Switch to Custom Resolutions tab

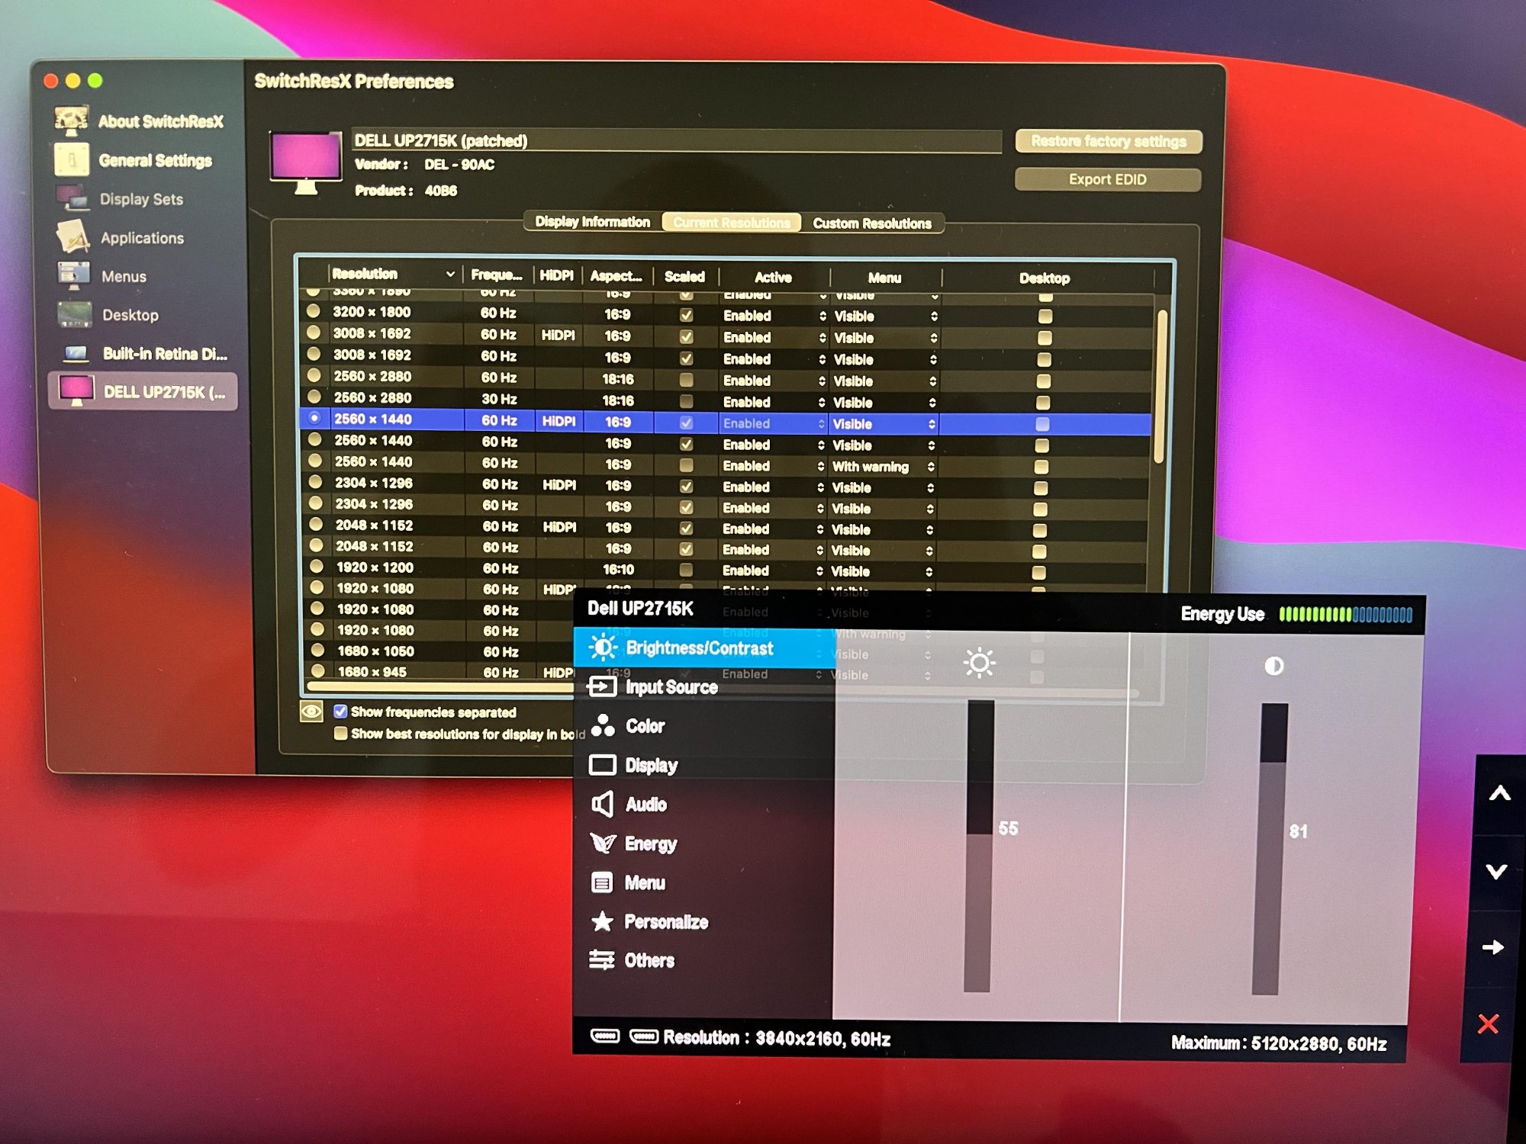(871, 223)
